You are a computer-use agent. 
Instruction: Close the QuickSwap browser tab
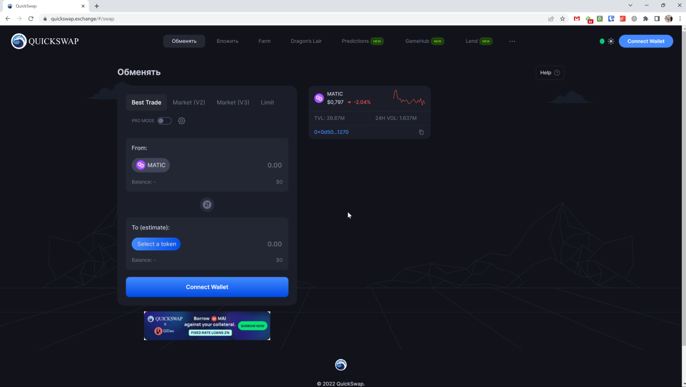[83, 6]
